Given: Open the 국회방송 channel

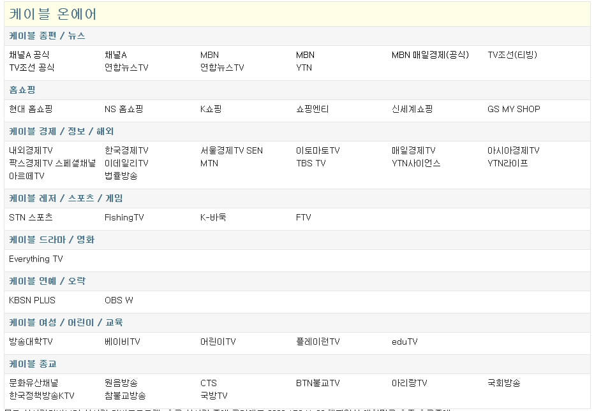Looking at the screenshot, I should (504, 383).
